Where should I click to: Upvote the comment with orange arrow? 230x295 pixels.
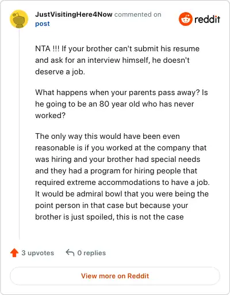coord(14,253)
